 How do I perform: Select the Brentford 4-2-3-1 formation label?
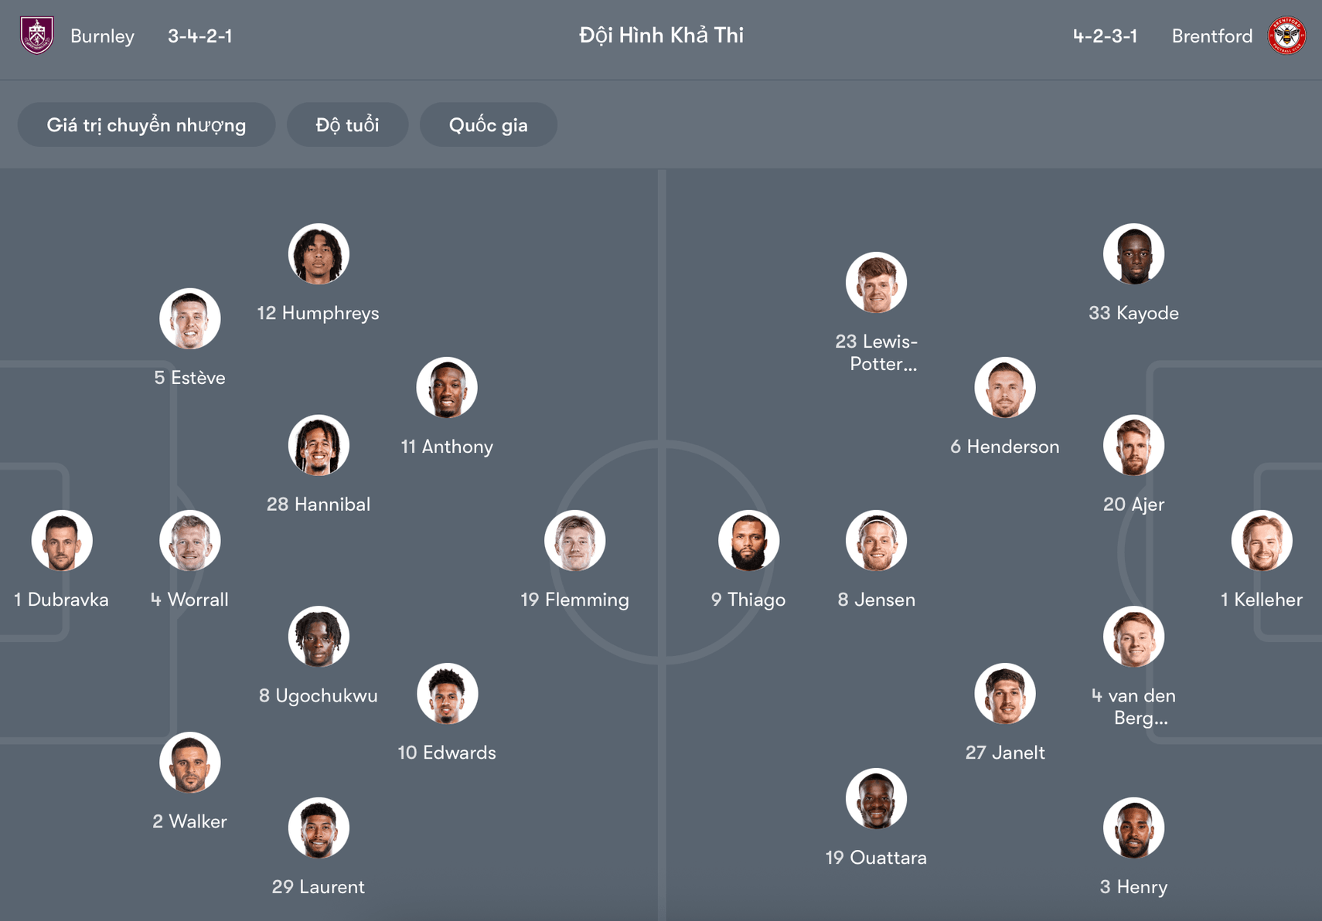[1105, 36]
